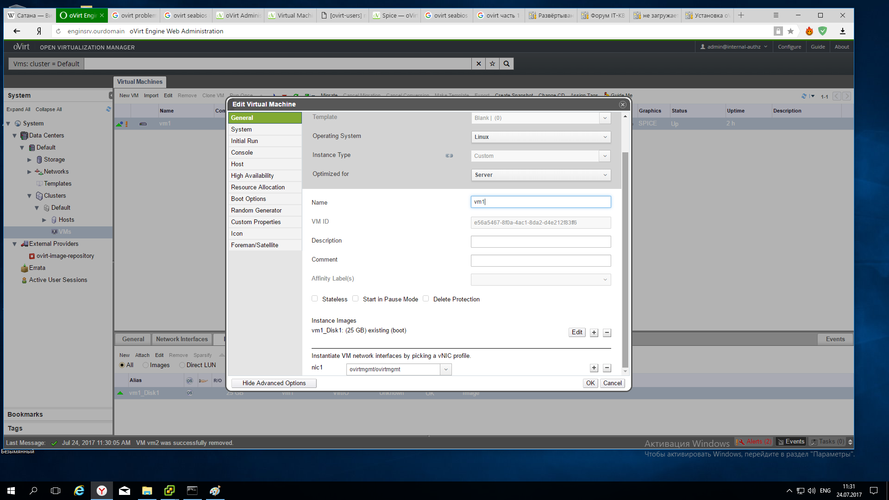
Task: Switch to System section in dialog
Action: tap(265, 130)
